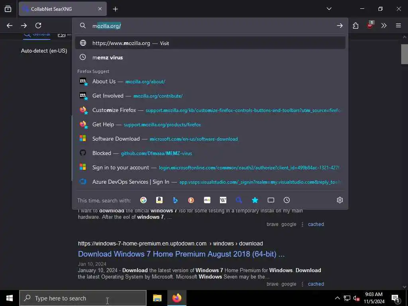
Task: Open the uBlock Origin extension icon
Action: pos(370,25)
